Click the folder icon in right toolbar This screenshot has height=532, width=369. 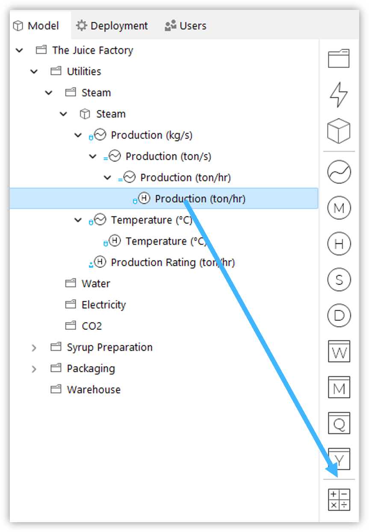coord(339,59)
